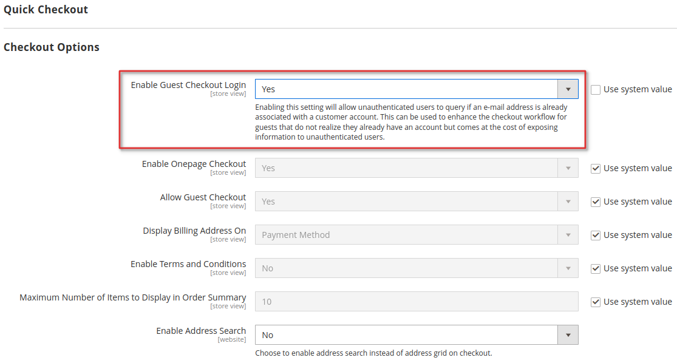Uncheck Use system value for Display Billing Address On
This screenshot has width=677, height=363.
pyautogui.click(x=596, y=235)
